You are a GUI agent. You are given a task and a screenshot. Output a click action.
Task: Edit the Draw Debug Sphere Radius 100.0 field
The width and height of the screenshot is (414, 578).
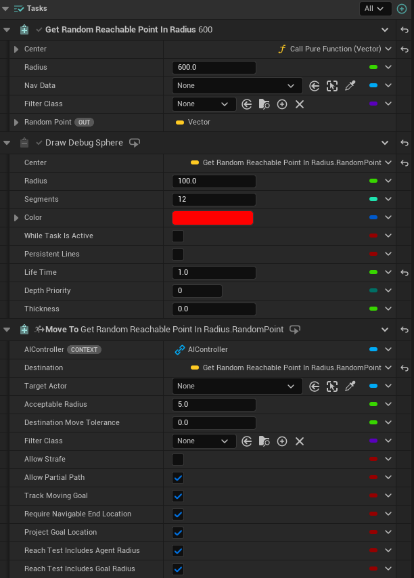tap(214, 181)
